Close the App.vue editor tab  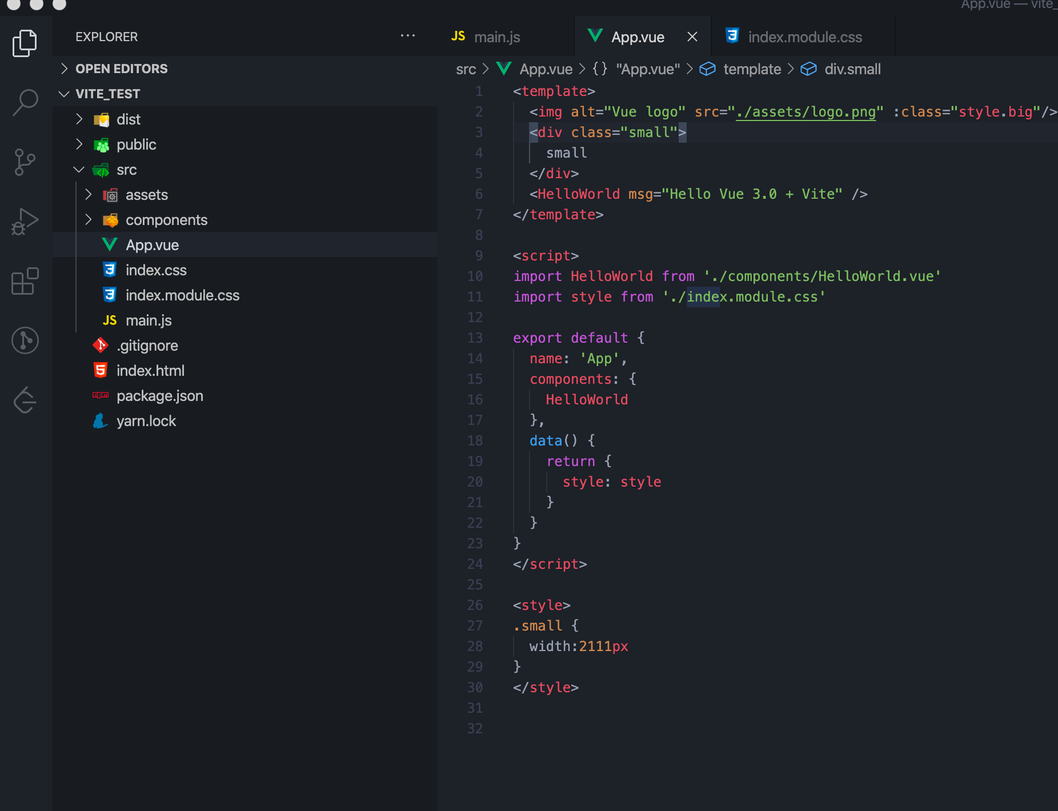click(692, 37)
